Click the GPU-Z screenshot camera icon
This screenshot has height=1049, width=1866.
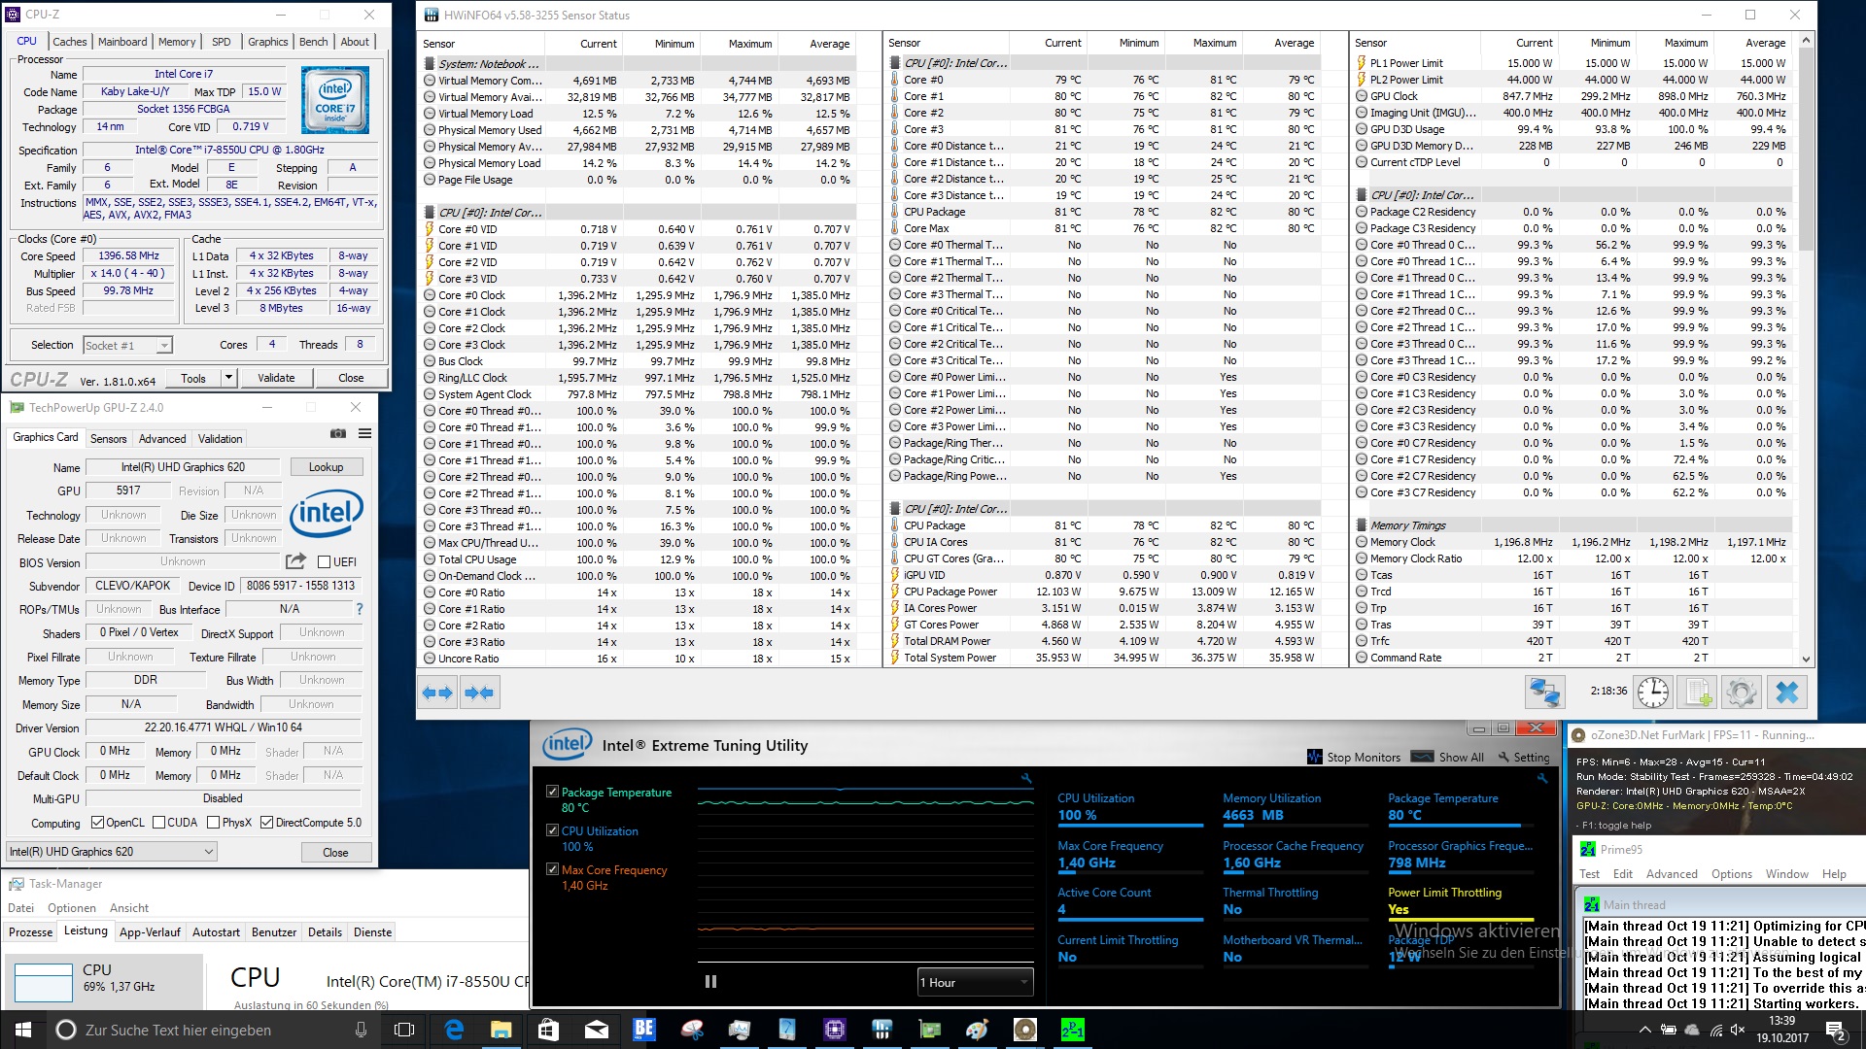pos(337,433)
